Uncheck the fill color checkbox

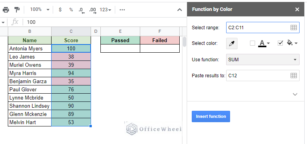point(280,43)
